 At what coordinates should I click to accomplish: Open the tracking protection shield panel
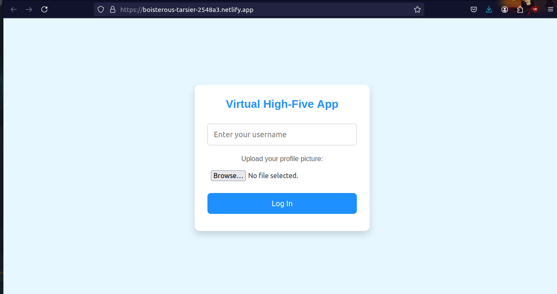[101, 9]
